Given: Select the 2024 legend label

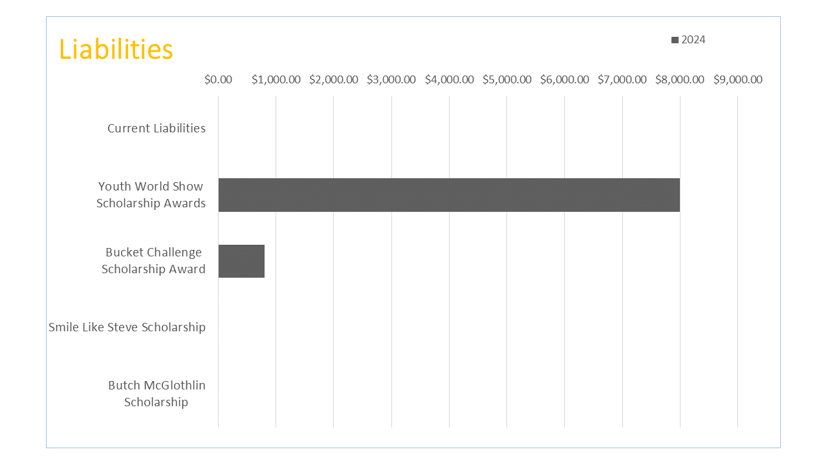Looking at the screenshot, I should tap(693, 40).
